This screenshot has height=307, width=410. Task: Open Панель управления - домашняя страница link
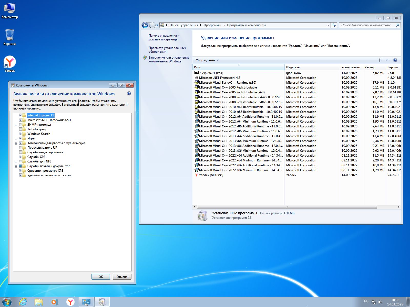click(163, 37)
